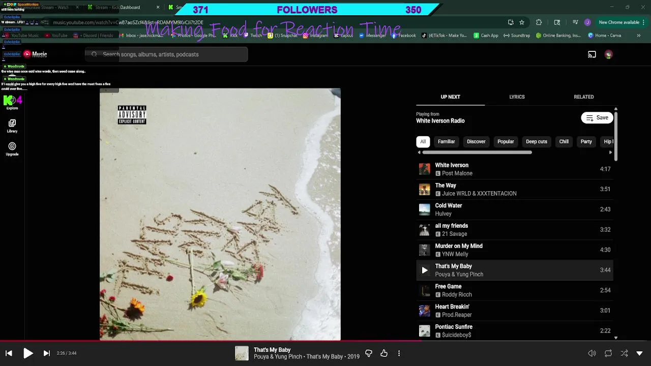Switch to the LYRICS tab
Viewport: 651px width, 366px height.
[x=517, y=97]
